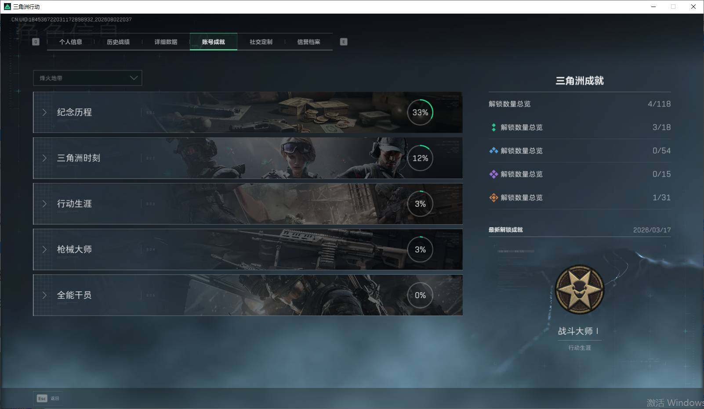Click the 三角洲成就 heading
The width and height of the screenshot is (704, 409).
580,81
